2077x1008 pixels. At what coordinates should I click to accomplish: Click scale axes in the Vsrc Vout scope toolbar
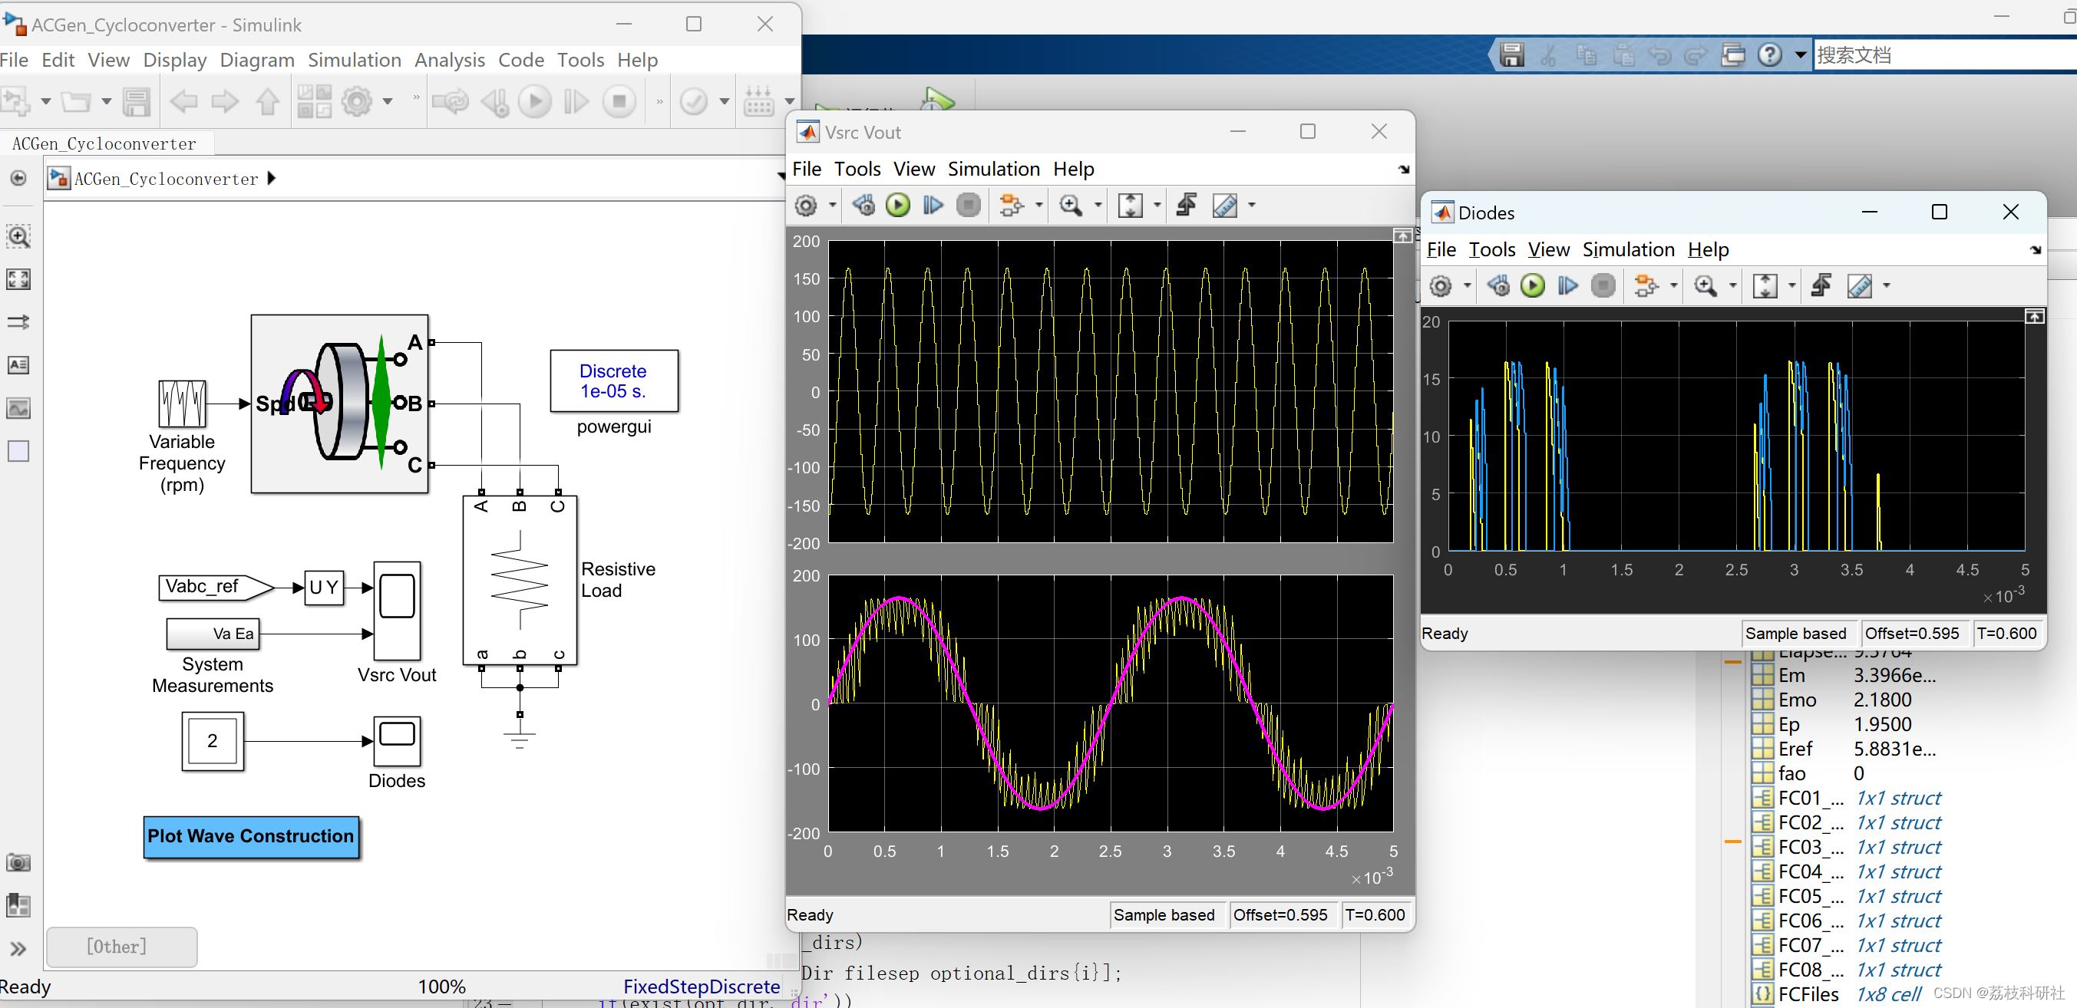pyautogui.click(x=1130, y=205)
